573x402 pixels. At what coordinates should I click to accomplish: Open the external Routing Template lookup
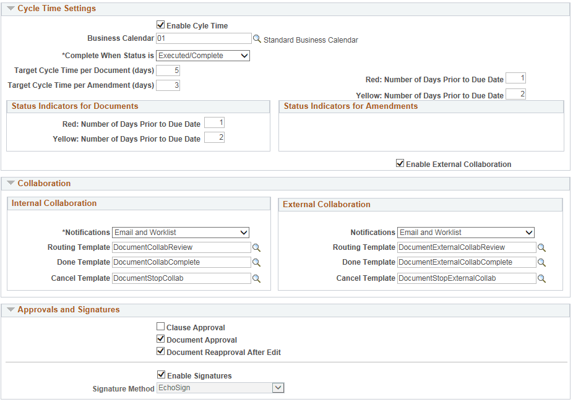[x=542, y=247]
